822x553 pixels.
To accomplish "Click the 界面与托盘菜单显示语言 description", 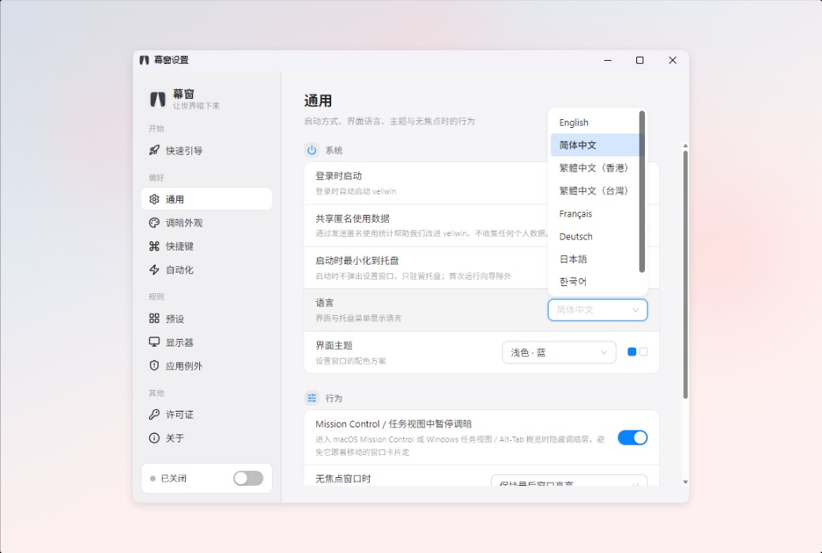I will coord(359,318).
